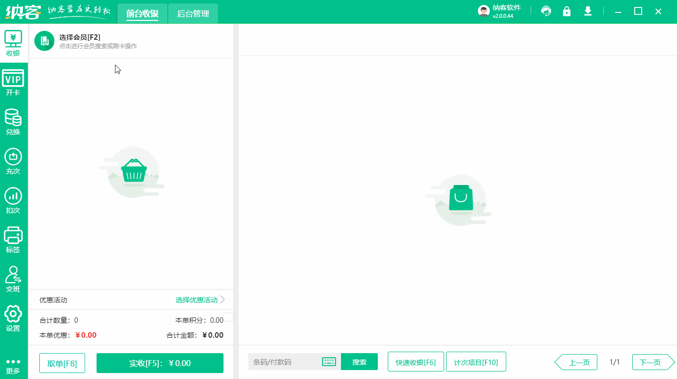The height and width of the screenshot is (379, 677).
Task: Expand 选择优惠活动 promotion options
Action: pos(198,299)
